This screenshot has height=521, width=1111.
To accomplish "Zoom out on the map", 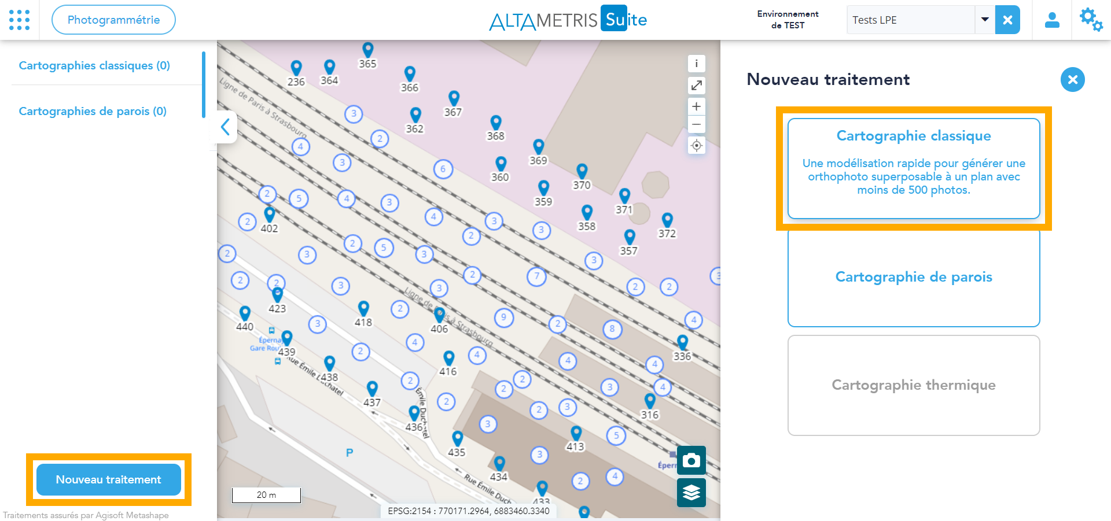I will pos(696,124).
